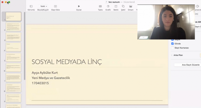
Task: Open the Grafik chart tool
Action: (108, 6)
